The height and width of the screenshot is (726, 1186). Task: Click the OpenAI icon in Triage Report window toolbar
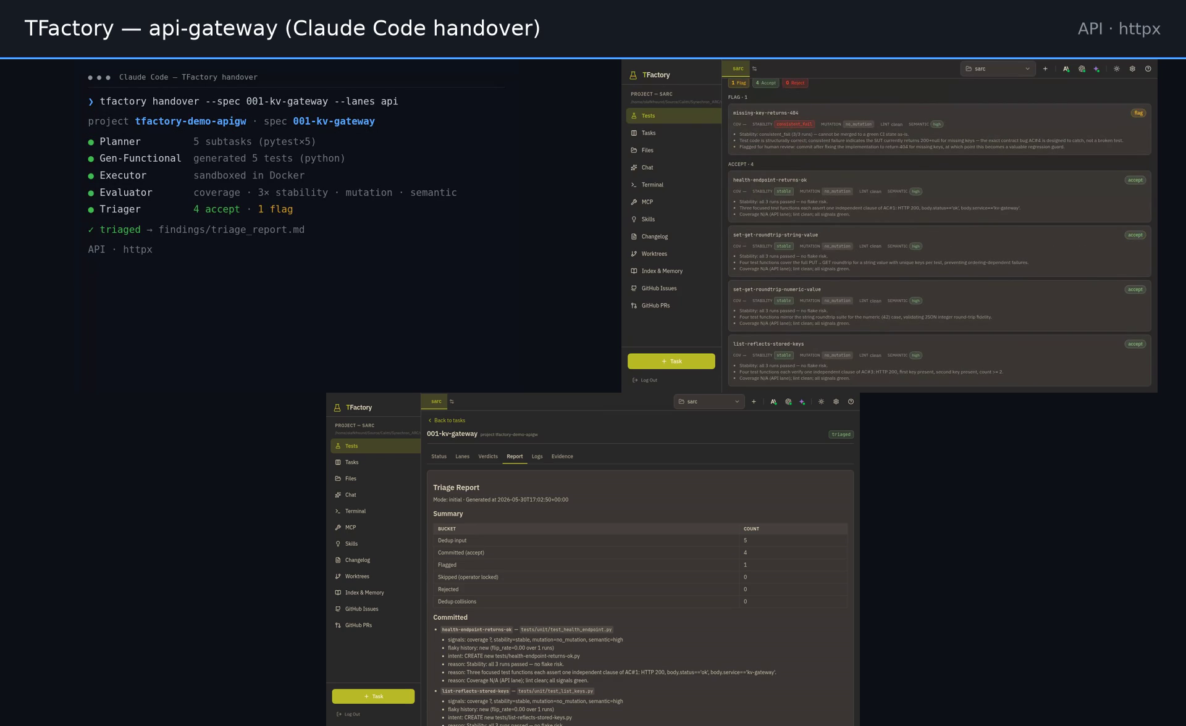pyautogui.click(x=788, y=402)
